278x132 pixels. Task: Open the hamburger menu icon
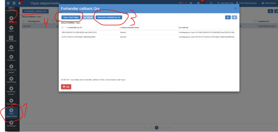click(8, 3)
